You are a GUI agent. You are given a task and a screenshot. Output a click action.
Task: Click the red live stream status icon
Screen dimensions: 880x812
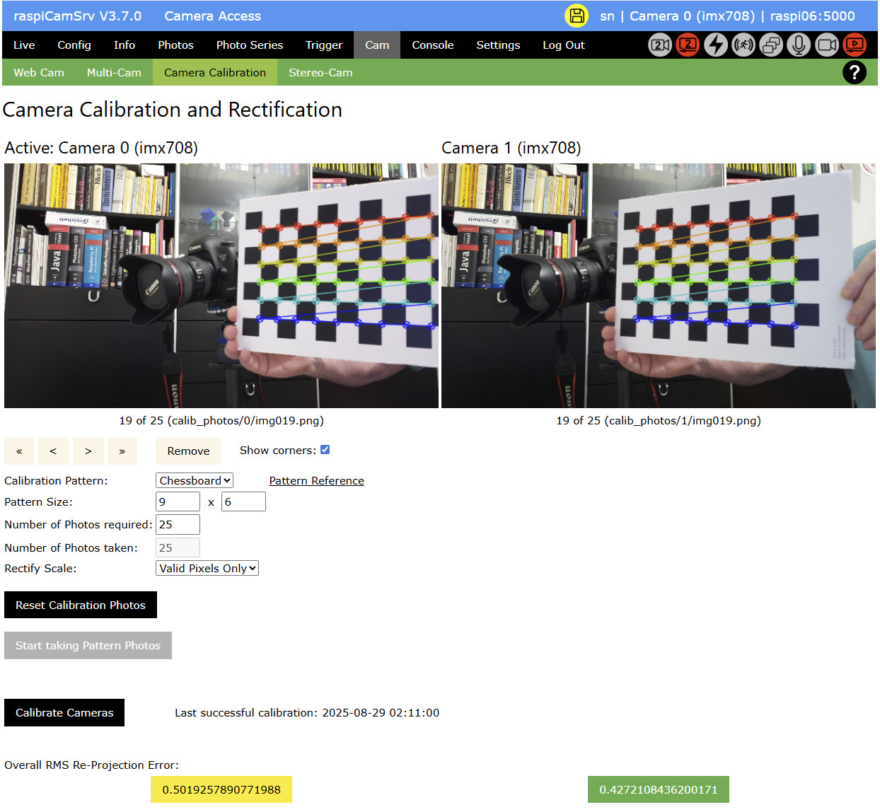[x=855, y=45]
